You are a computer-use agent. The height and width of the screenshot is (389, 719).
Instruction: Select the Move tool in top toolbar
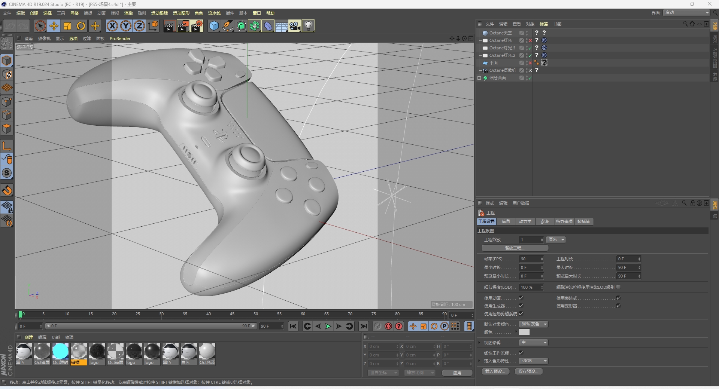54,26
